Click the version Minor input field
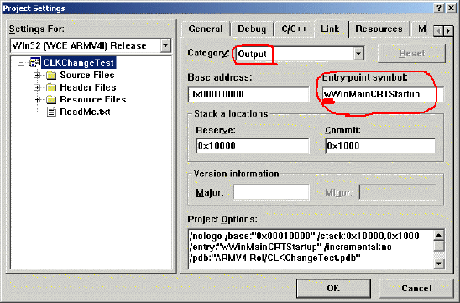Viewport: 460px width, 303px height. [398, 192]
